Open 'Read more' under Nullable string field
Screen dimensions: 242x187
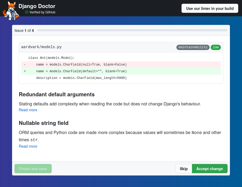pos(28,146)
